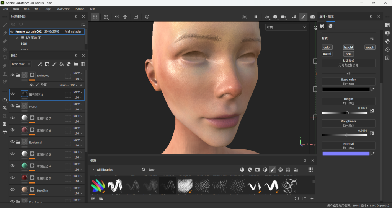Screen dimensions: 392x208
Task: Open the Base color channel dropdown
Action: (21, 64)
